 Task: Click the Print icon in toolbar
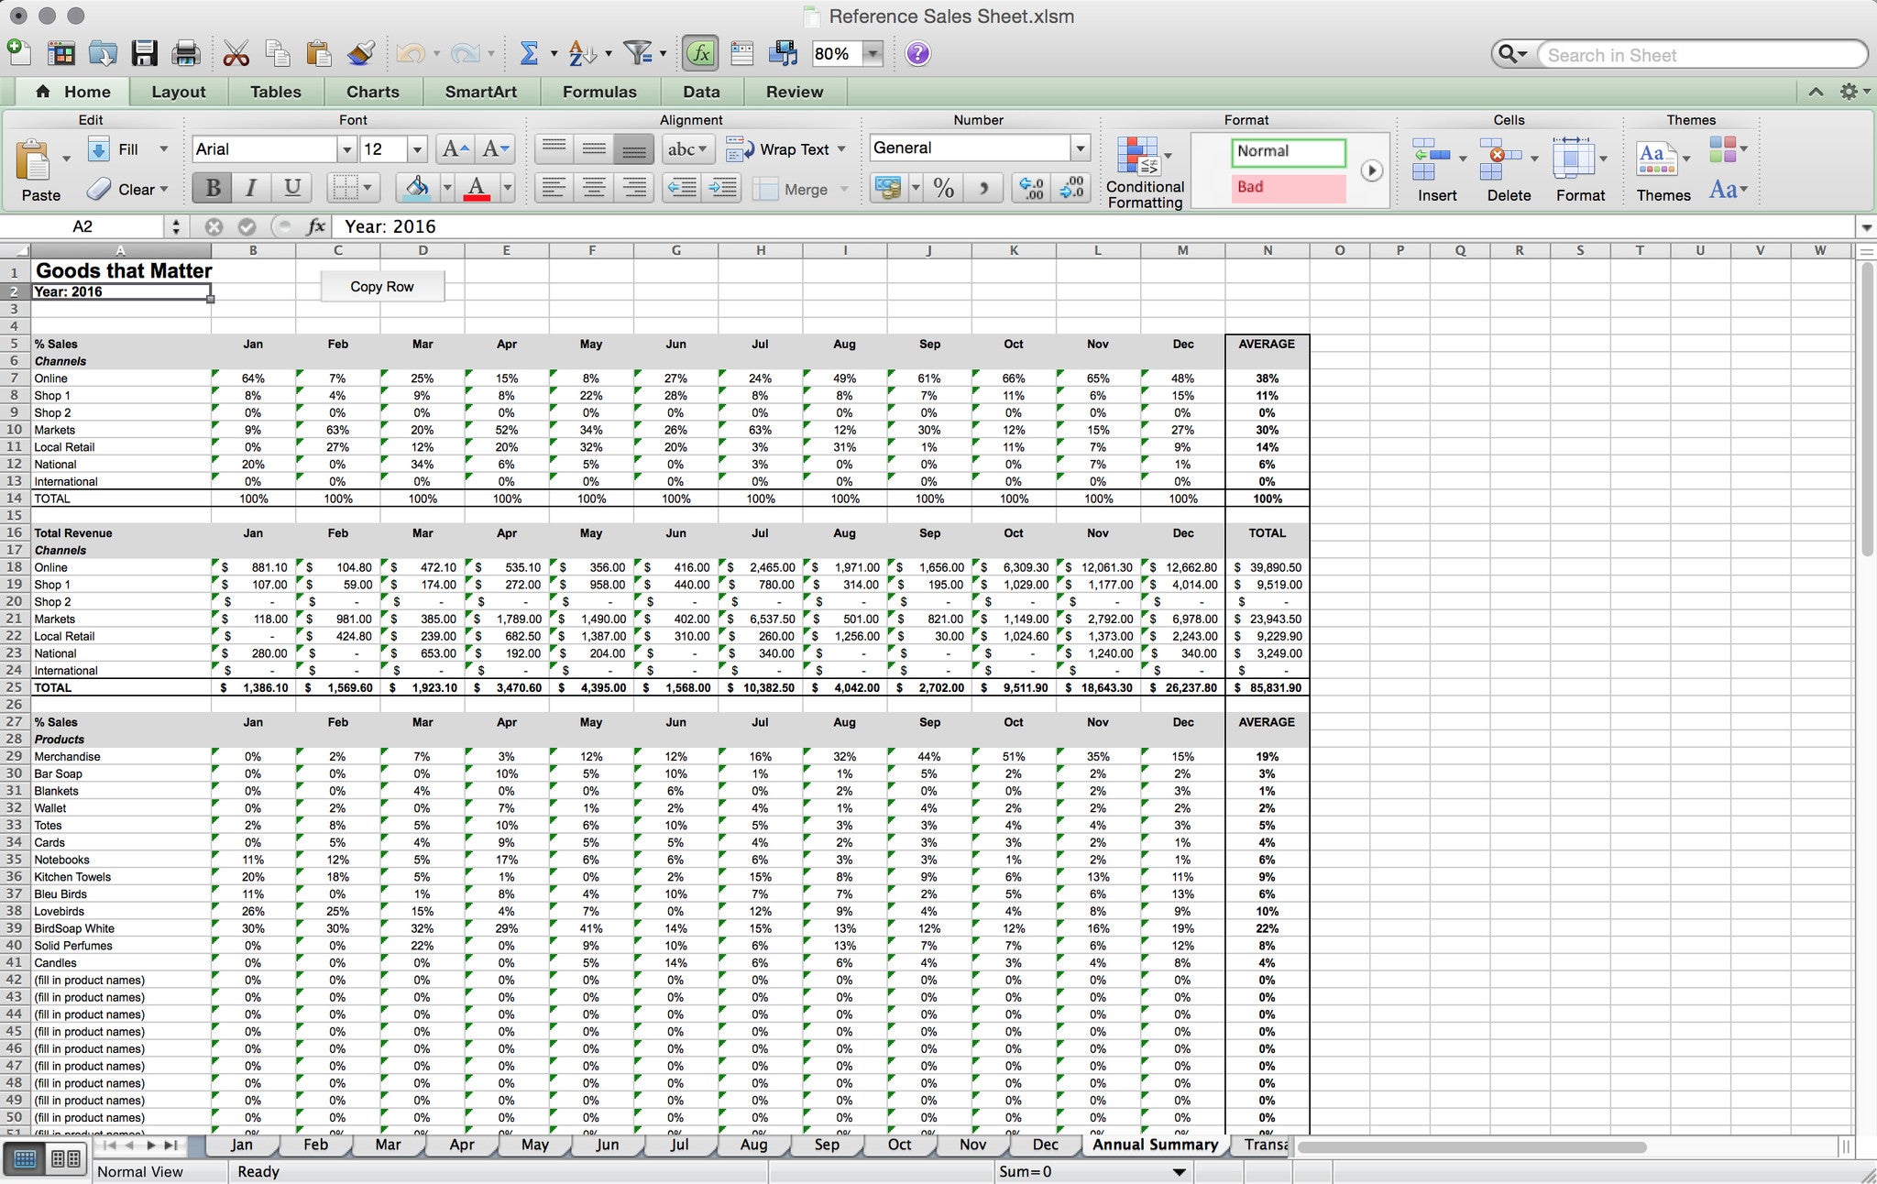[x=186, y=53]
